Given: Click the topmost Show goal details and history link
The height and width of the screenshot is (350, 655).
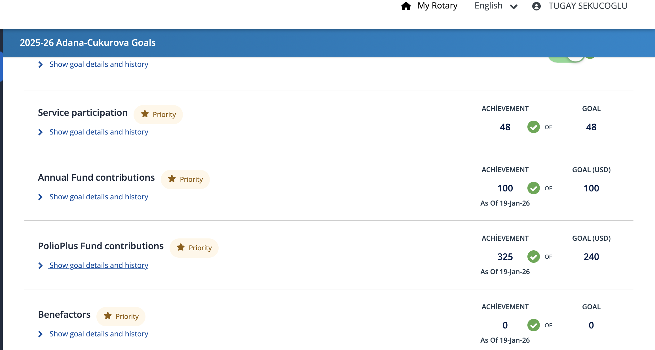Looking at the screenshot, I should (x=99, y=64).
